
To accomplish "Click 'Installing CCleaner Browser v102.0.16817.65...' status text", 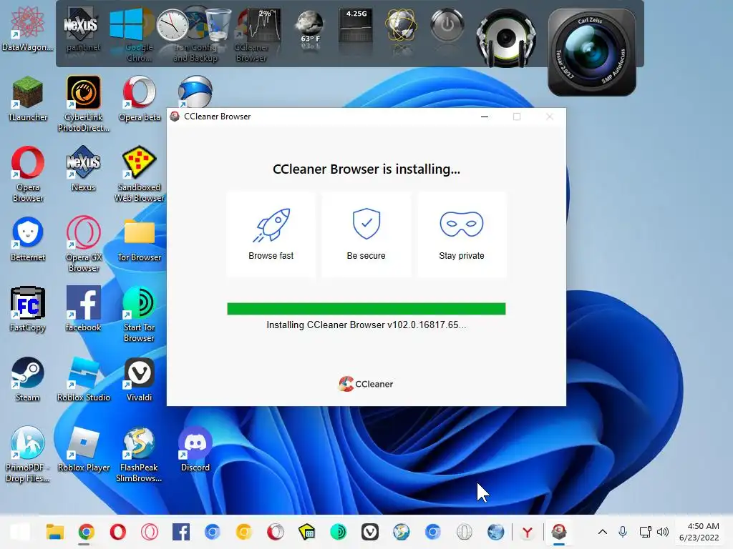I will pos(366,325).
